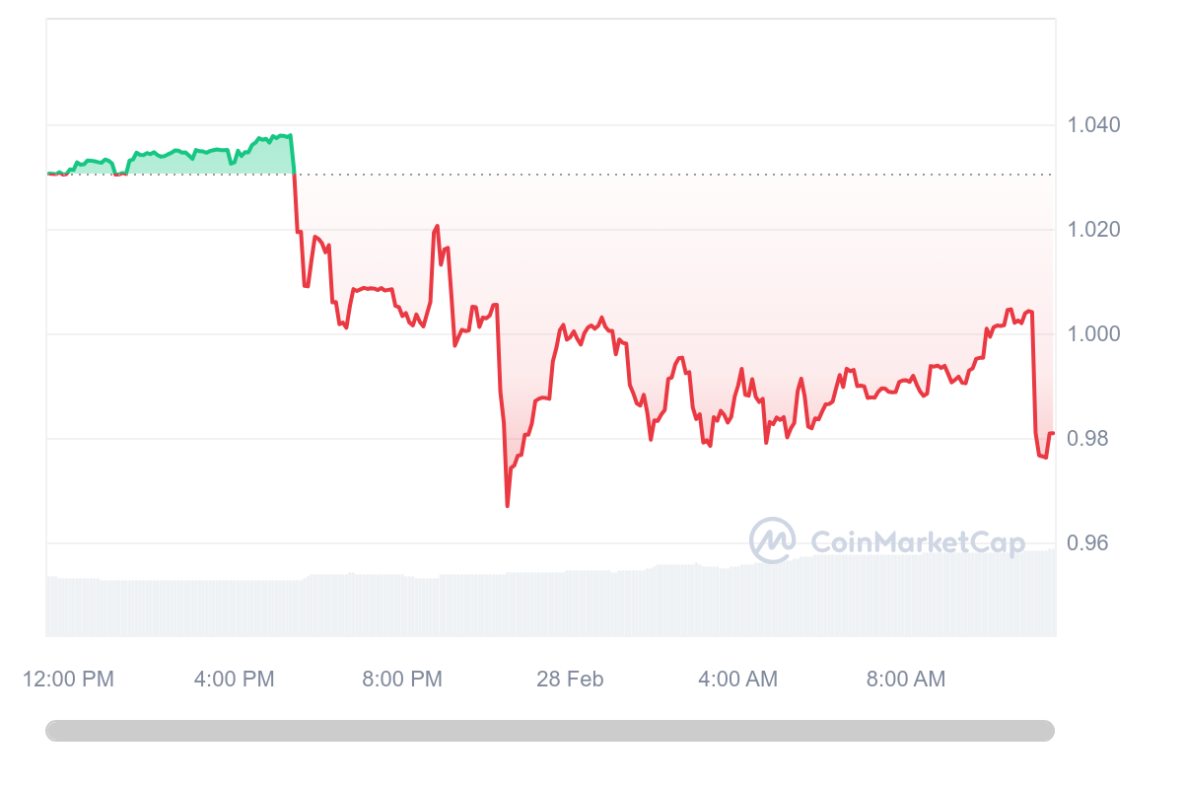
Task: Click the 28 Feb date axis label
Action: pos(570,679)
